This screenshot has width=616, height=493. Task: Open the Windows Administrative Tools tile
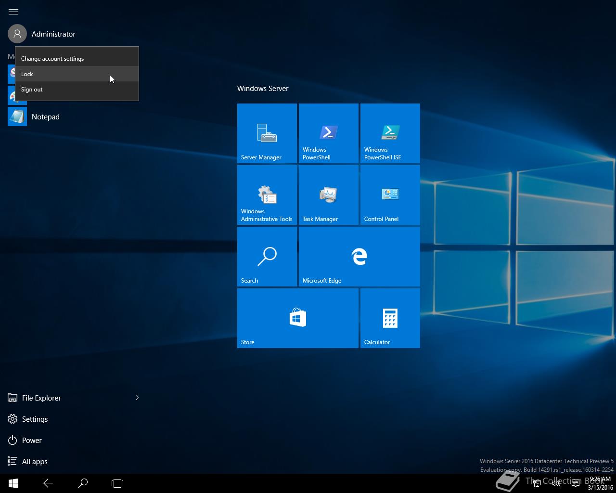pos(267,195)
